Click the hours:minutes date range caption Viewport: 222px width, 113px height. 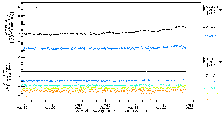[x=111, y=111]
